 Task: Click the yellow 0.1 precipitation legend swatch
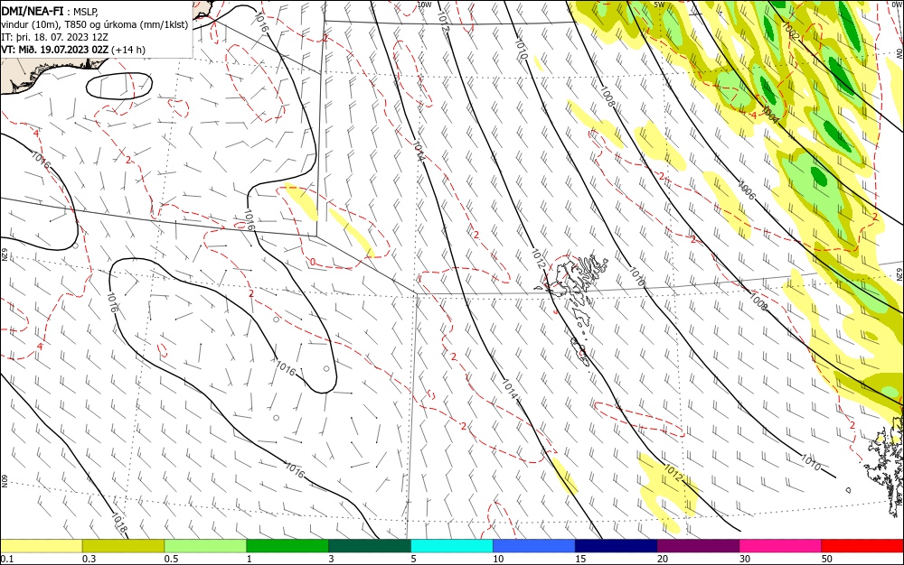click(41, 546)
